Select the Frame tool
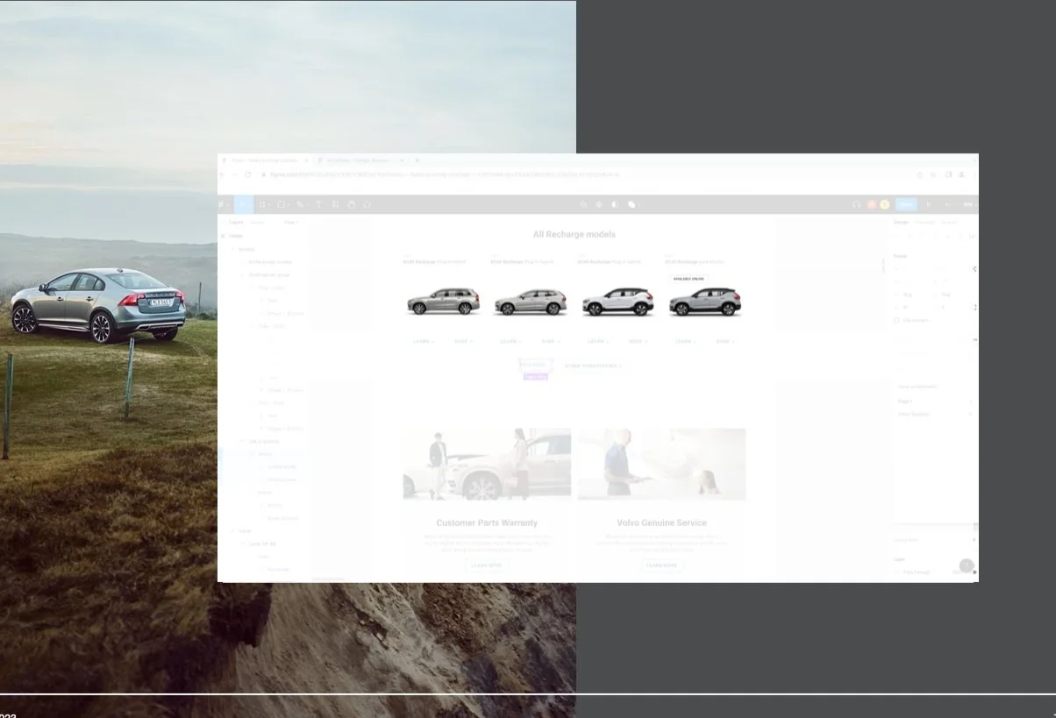Screen dimensions: 1056x718 tap(263, 204)
